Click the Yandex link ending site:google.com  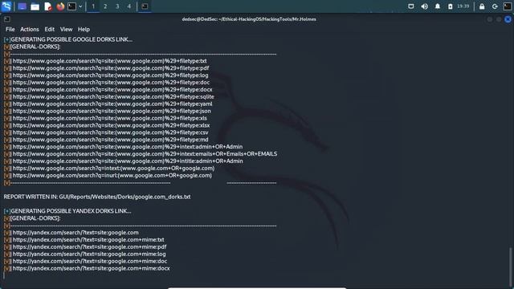(75, 233)
